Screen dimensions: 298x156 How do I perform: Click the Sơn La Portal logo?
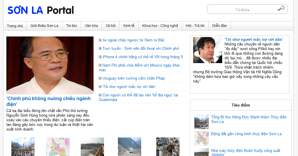click(x=41, y=10)
